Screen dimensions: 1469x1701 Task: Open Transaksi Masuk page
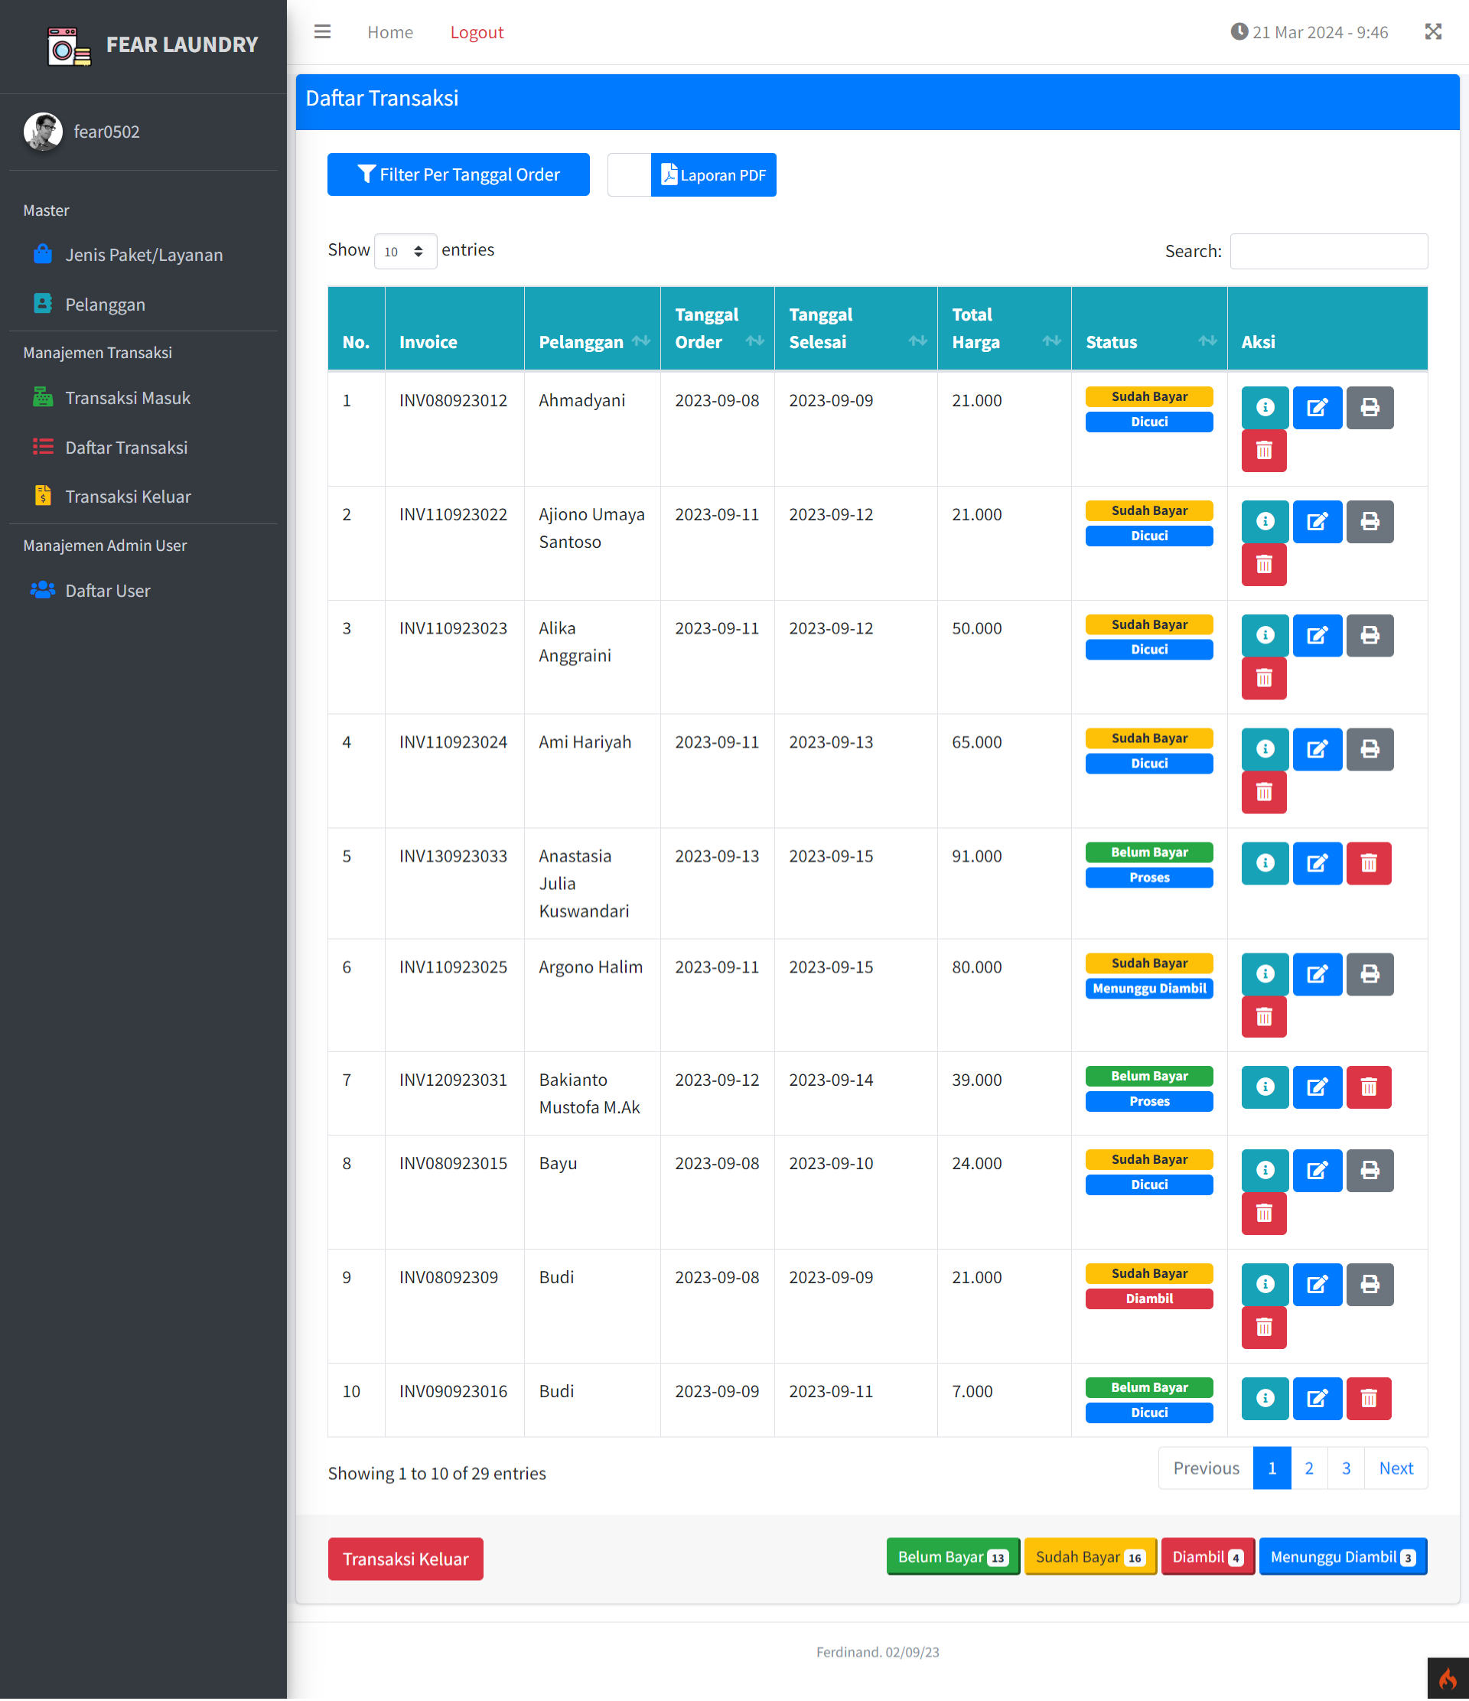(x=144, y=397)
